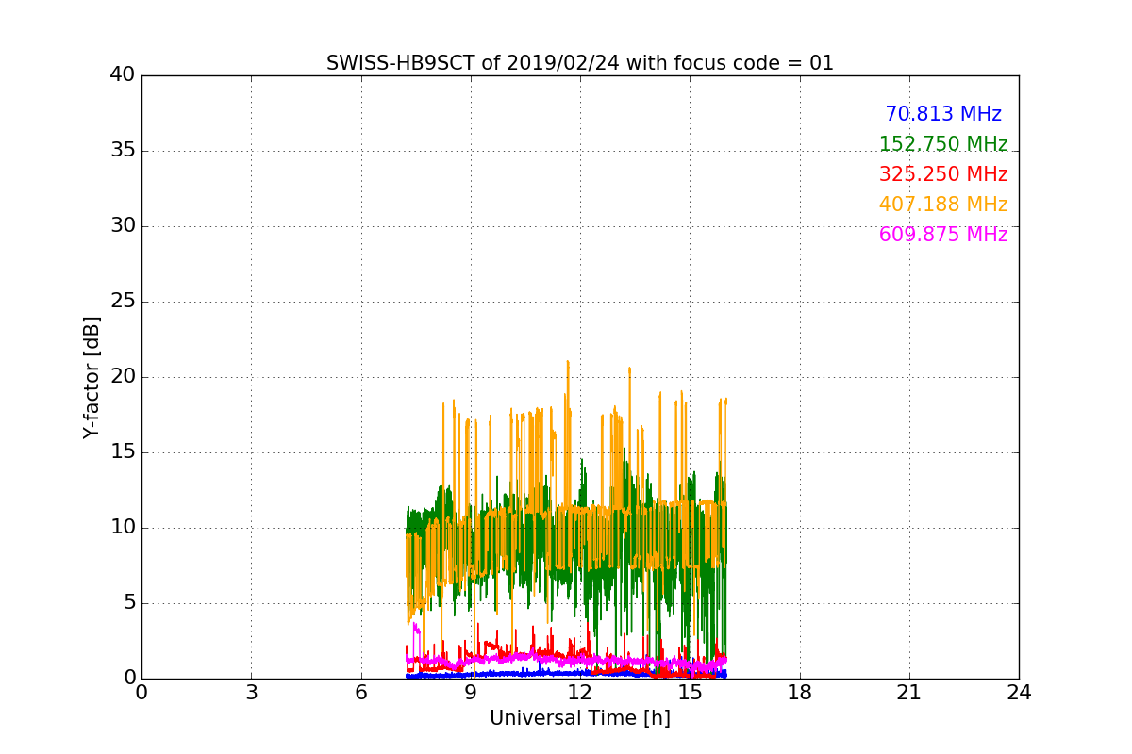This screenshot has width=1132, height=754.
Task: Select the 152.750 MHz legend entry
Action: (943, 144)
